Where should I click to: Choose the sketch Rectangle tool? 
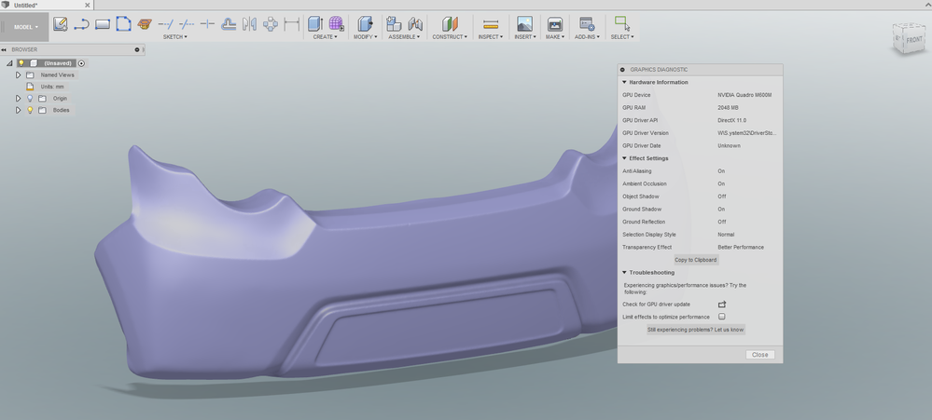click(103, 24)
